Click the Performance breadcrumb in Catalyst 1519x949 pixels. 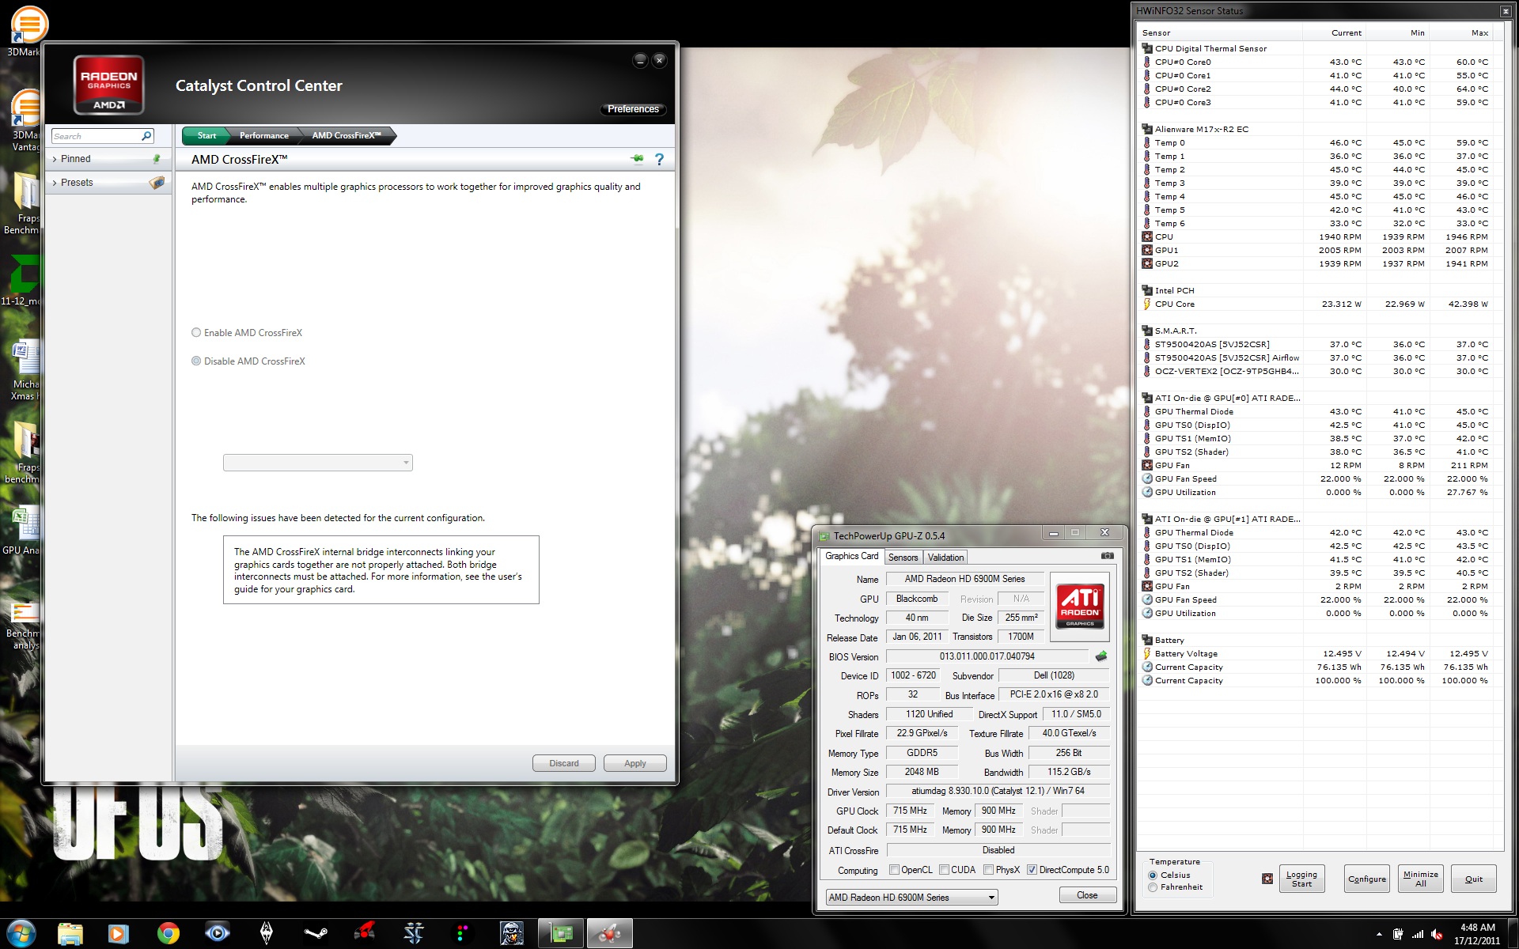[x=264, y=136]
